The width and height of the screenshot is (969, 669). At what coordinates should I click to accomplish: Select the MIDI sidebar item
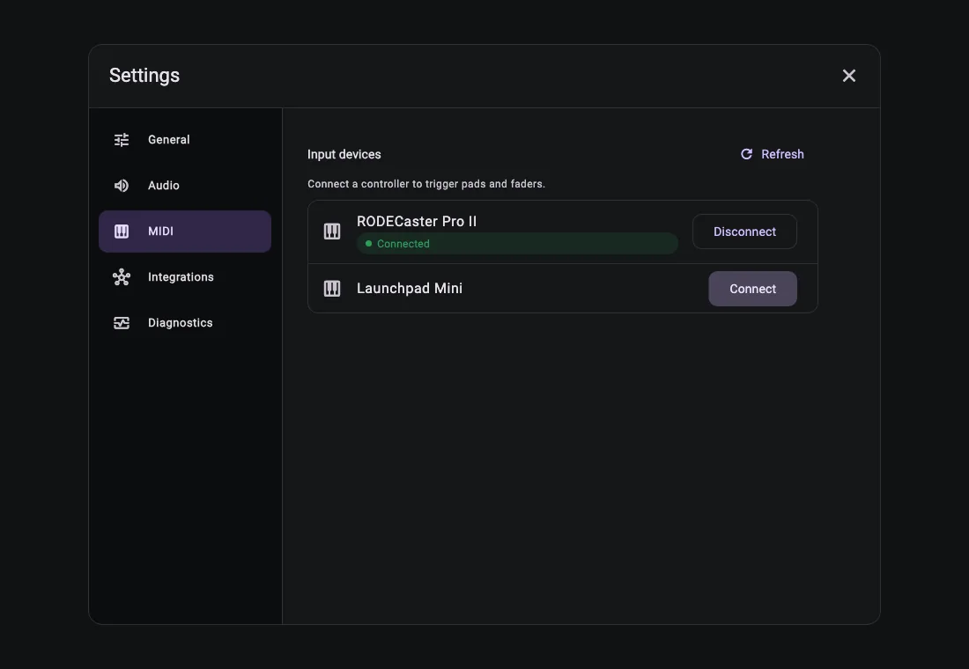tap(185, 231)
